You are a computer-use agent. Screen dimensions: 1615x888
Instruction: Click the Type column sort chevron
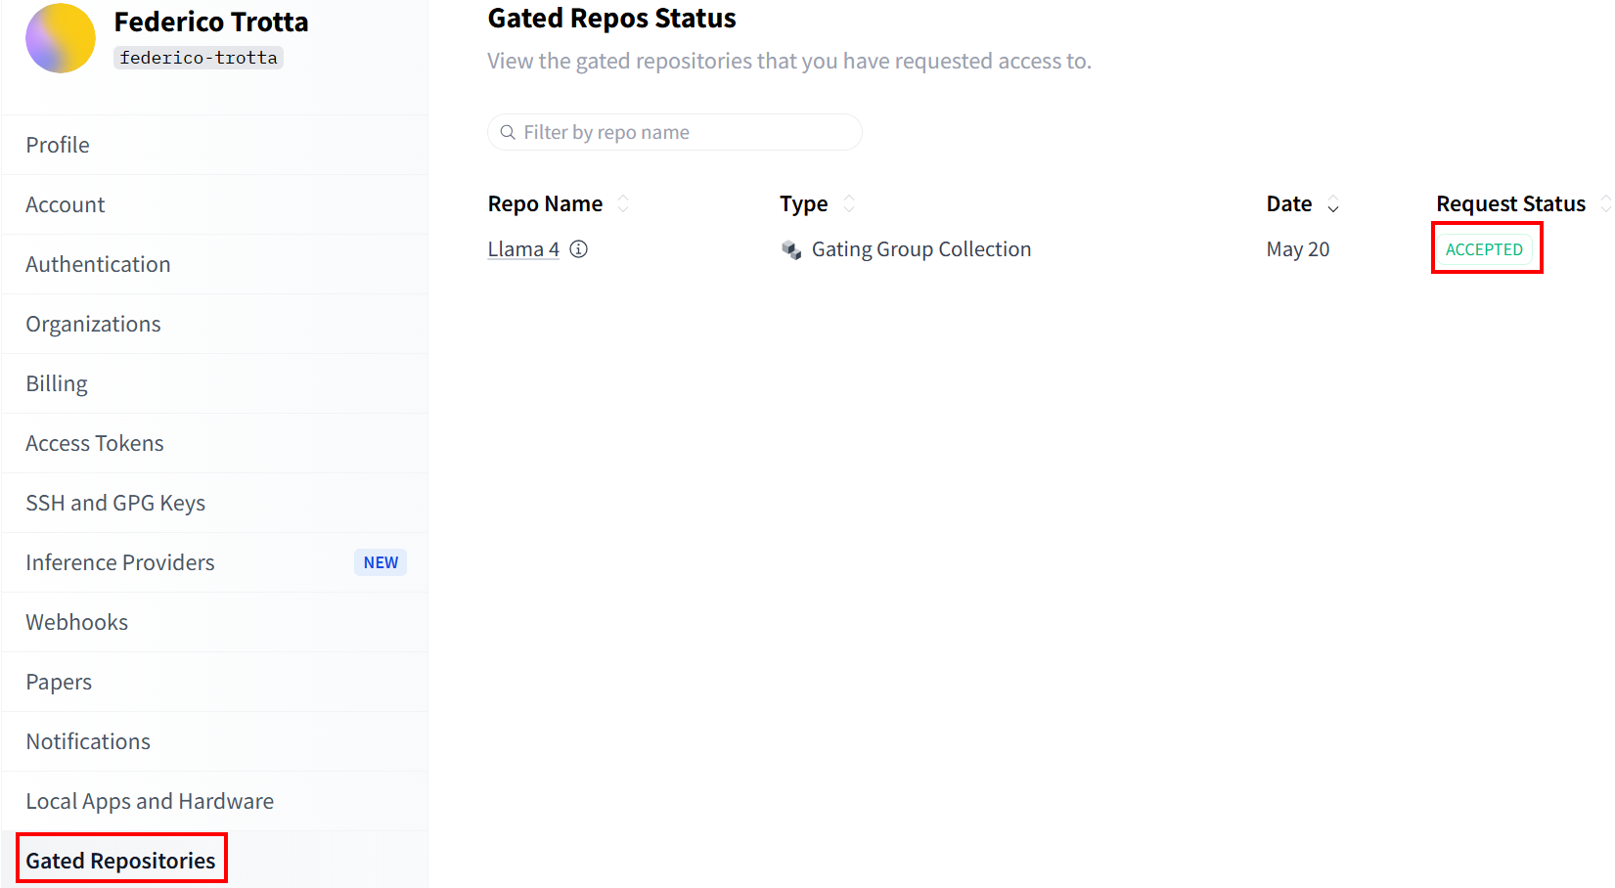pos(848,203)
